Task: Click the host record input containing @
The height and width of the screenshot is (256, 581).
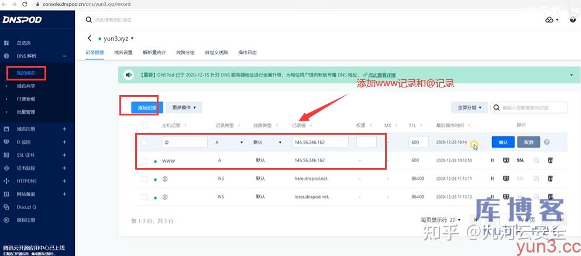Action: (x=184, y=142)
